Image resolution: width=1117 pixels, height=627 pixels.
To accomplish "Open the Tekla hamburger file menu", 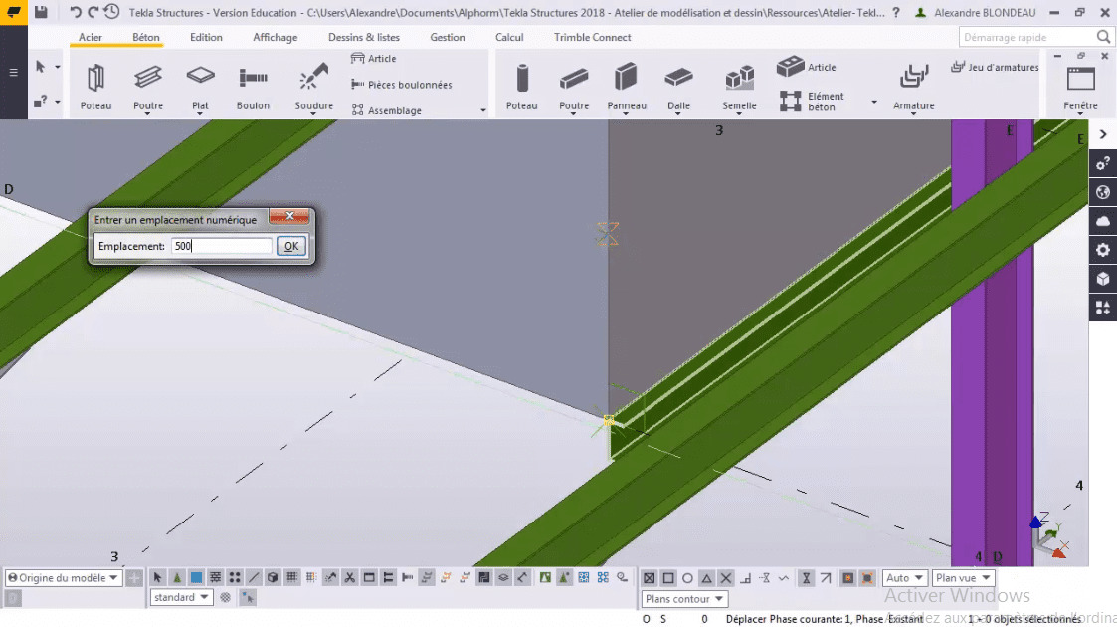I will (x=13, y=72).
